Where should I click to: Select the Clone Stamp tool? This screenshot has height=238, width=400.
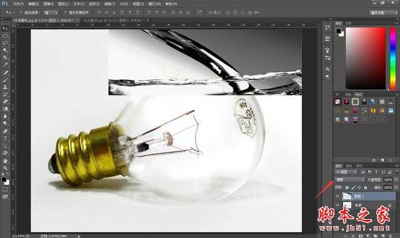click(x=5, y=87)
